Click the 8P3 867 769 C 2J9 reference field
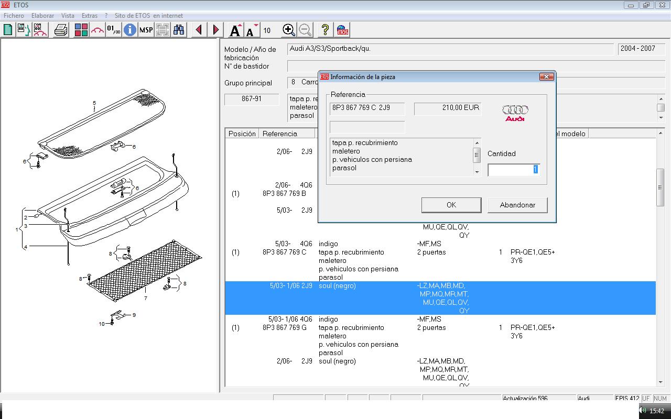The width and height of the screenshot is (671, 419). pyautogui.click(x=367, y=108)
